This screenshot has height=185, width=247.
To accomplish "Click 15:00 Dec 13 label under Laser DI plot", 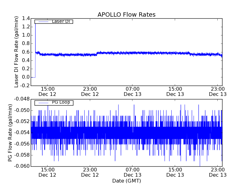I will [x=175, y=92].
